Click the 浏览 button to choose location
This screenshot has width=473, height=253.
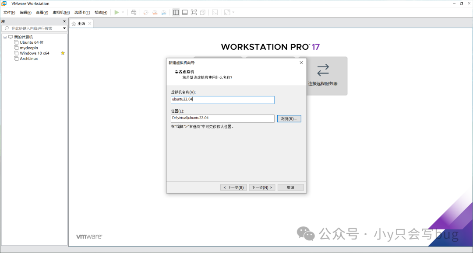tap(289, 118)
